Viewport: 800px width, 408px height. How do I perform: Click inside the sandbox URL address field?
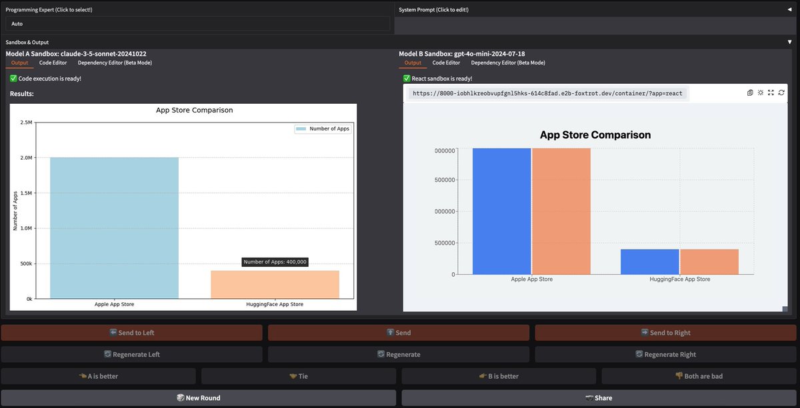547,93
